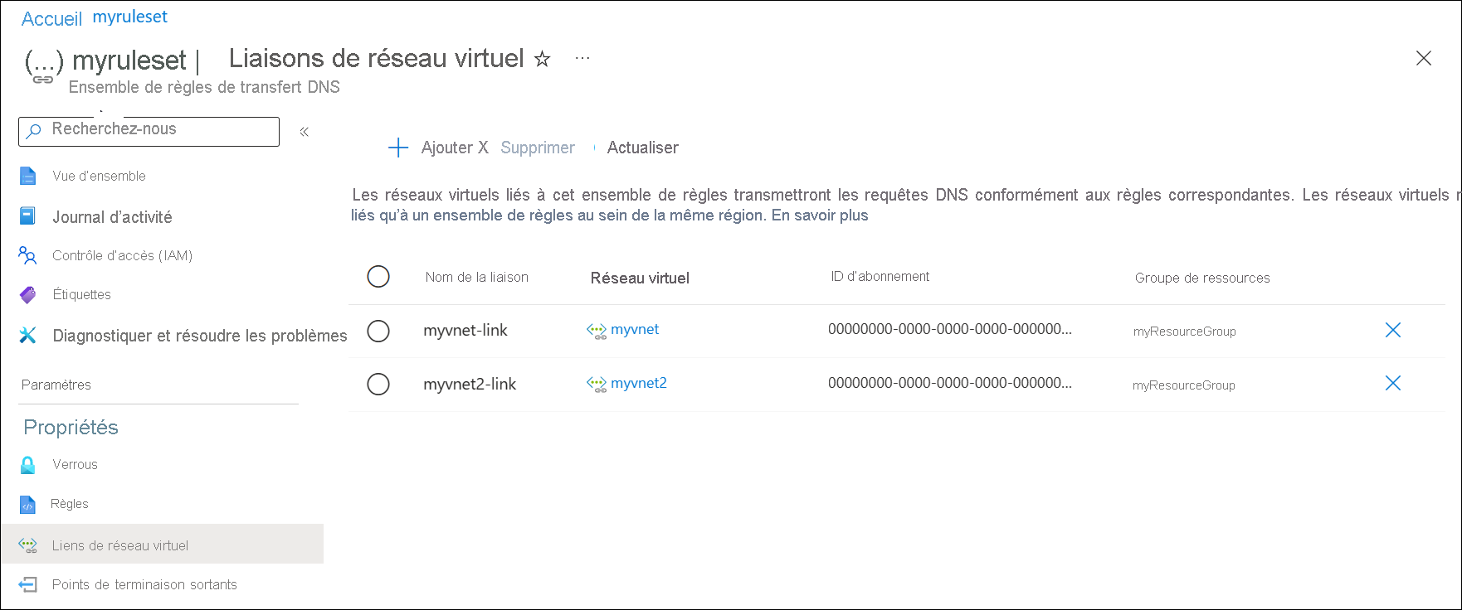Click the Actualiser toolbar button

coord(642,148)
